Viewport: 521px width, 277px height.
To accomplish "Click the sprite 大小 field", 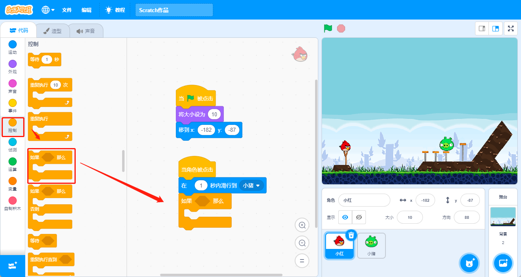I will tap(409, 217).
